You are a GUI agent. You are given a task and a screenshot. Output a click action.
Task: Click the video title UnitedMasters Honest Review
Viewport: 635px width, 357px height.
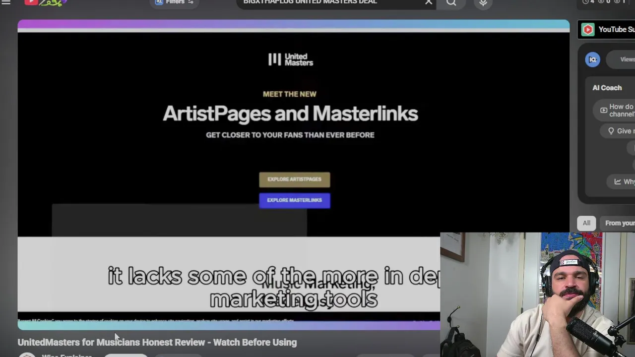157,342
